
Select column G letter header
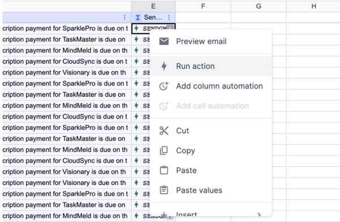click(x=258, y=6)
